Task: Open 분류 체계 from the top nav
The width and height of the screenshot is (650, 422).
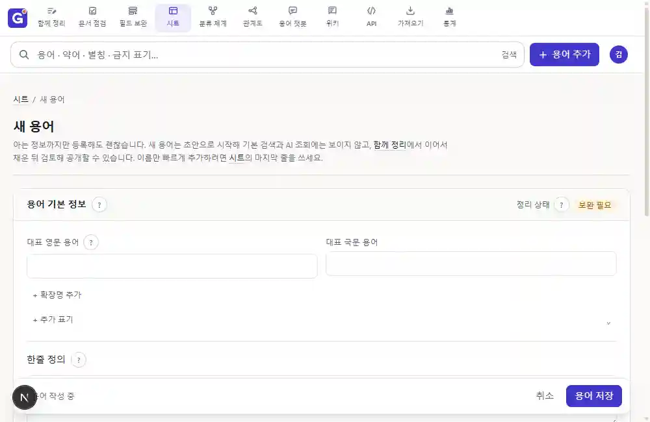Action: coord(213,18)
